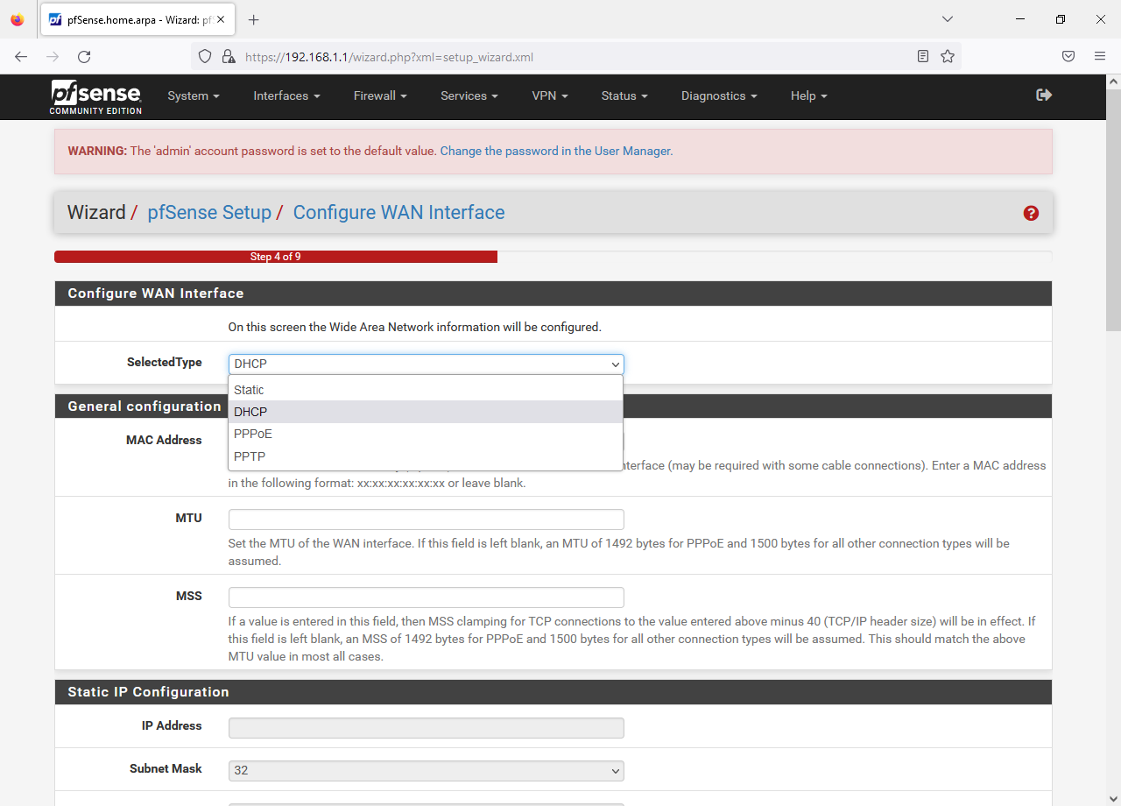Click the browser back arrow
Viewport: 1121px width, 806px height.
(21, 56)
